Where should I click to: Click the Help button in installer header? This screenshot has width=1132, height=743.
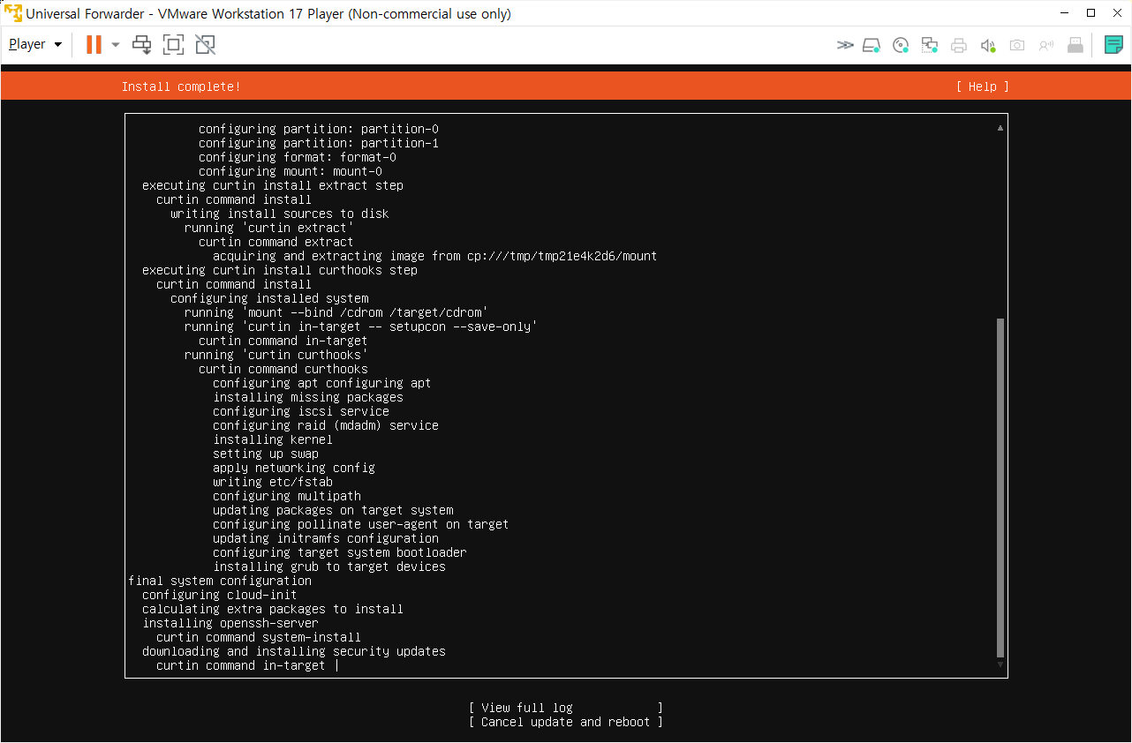982,86
